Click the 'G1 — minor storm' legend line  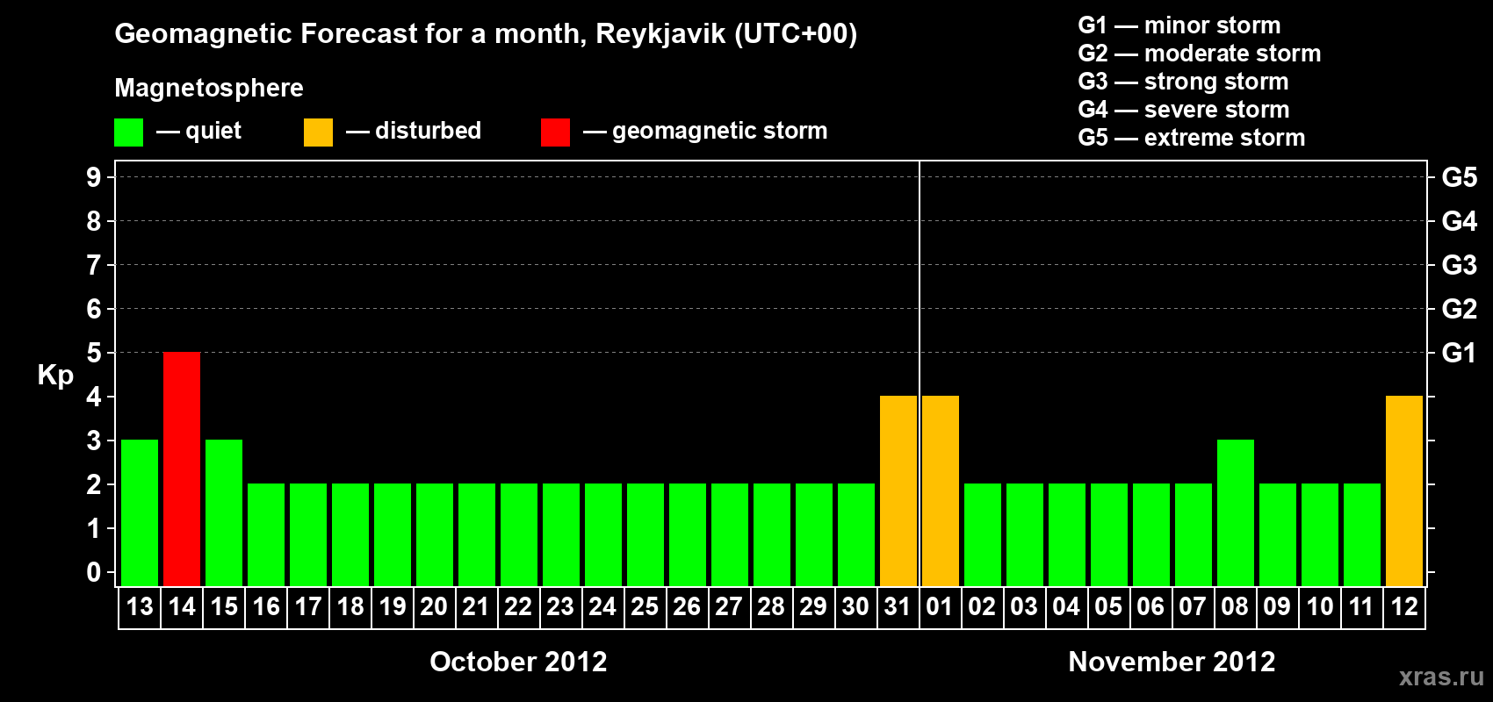click(x=1179, y=25)
